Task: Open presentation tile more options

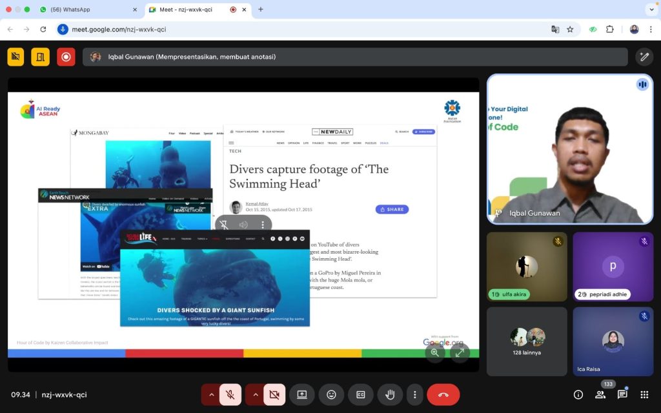Action: [x=263, y=225]
